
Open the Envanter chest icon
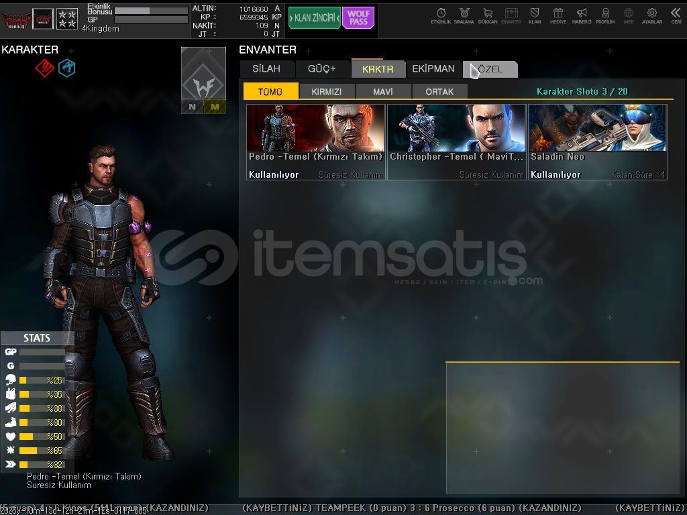click(x=511, y=16)
